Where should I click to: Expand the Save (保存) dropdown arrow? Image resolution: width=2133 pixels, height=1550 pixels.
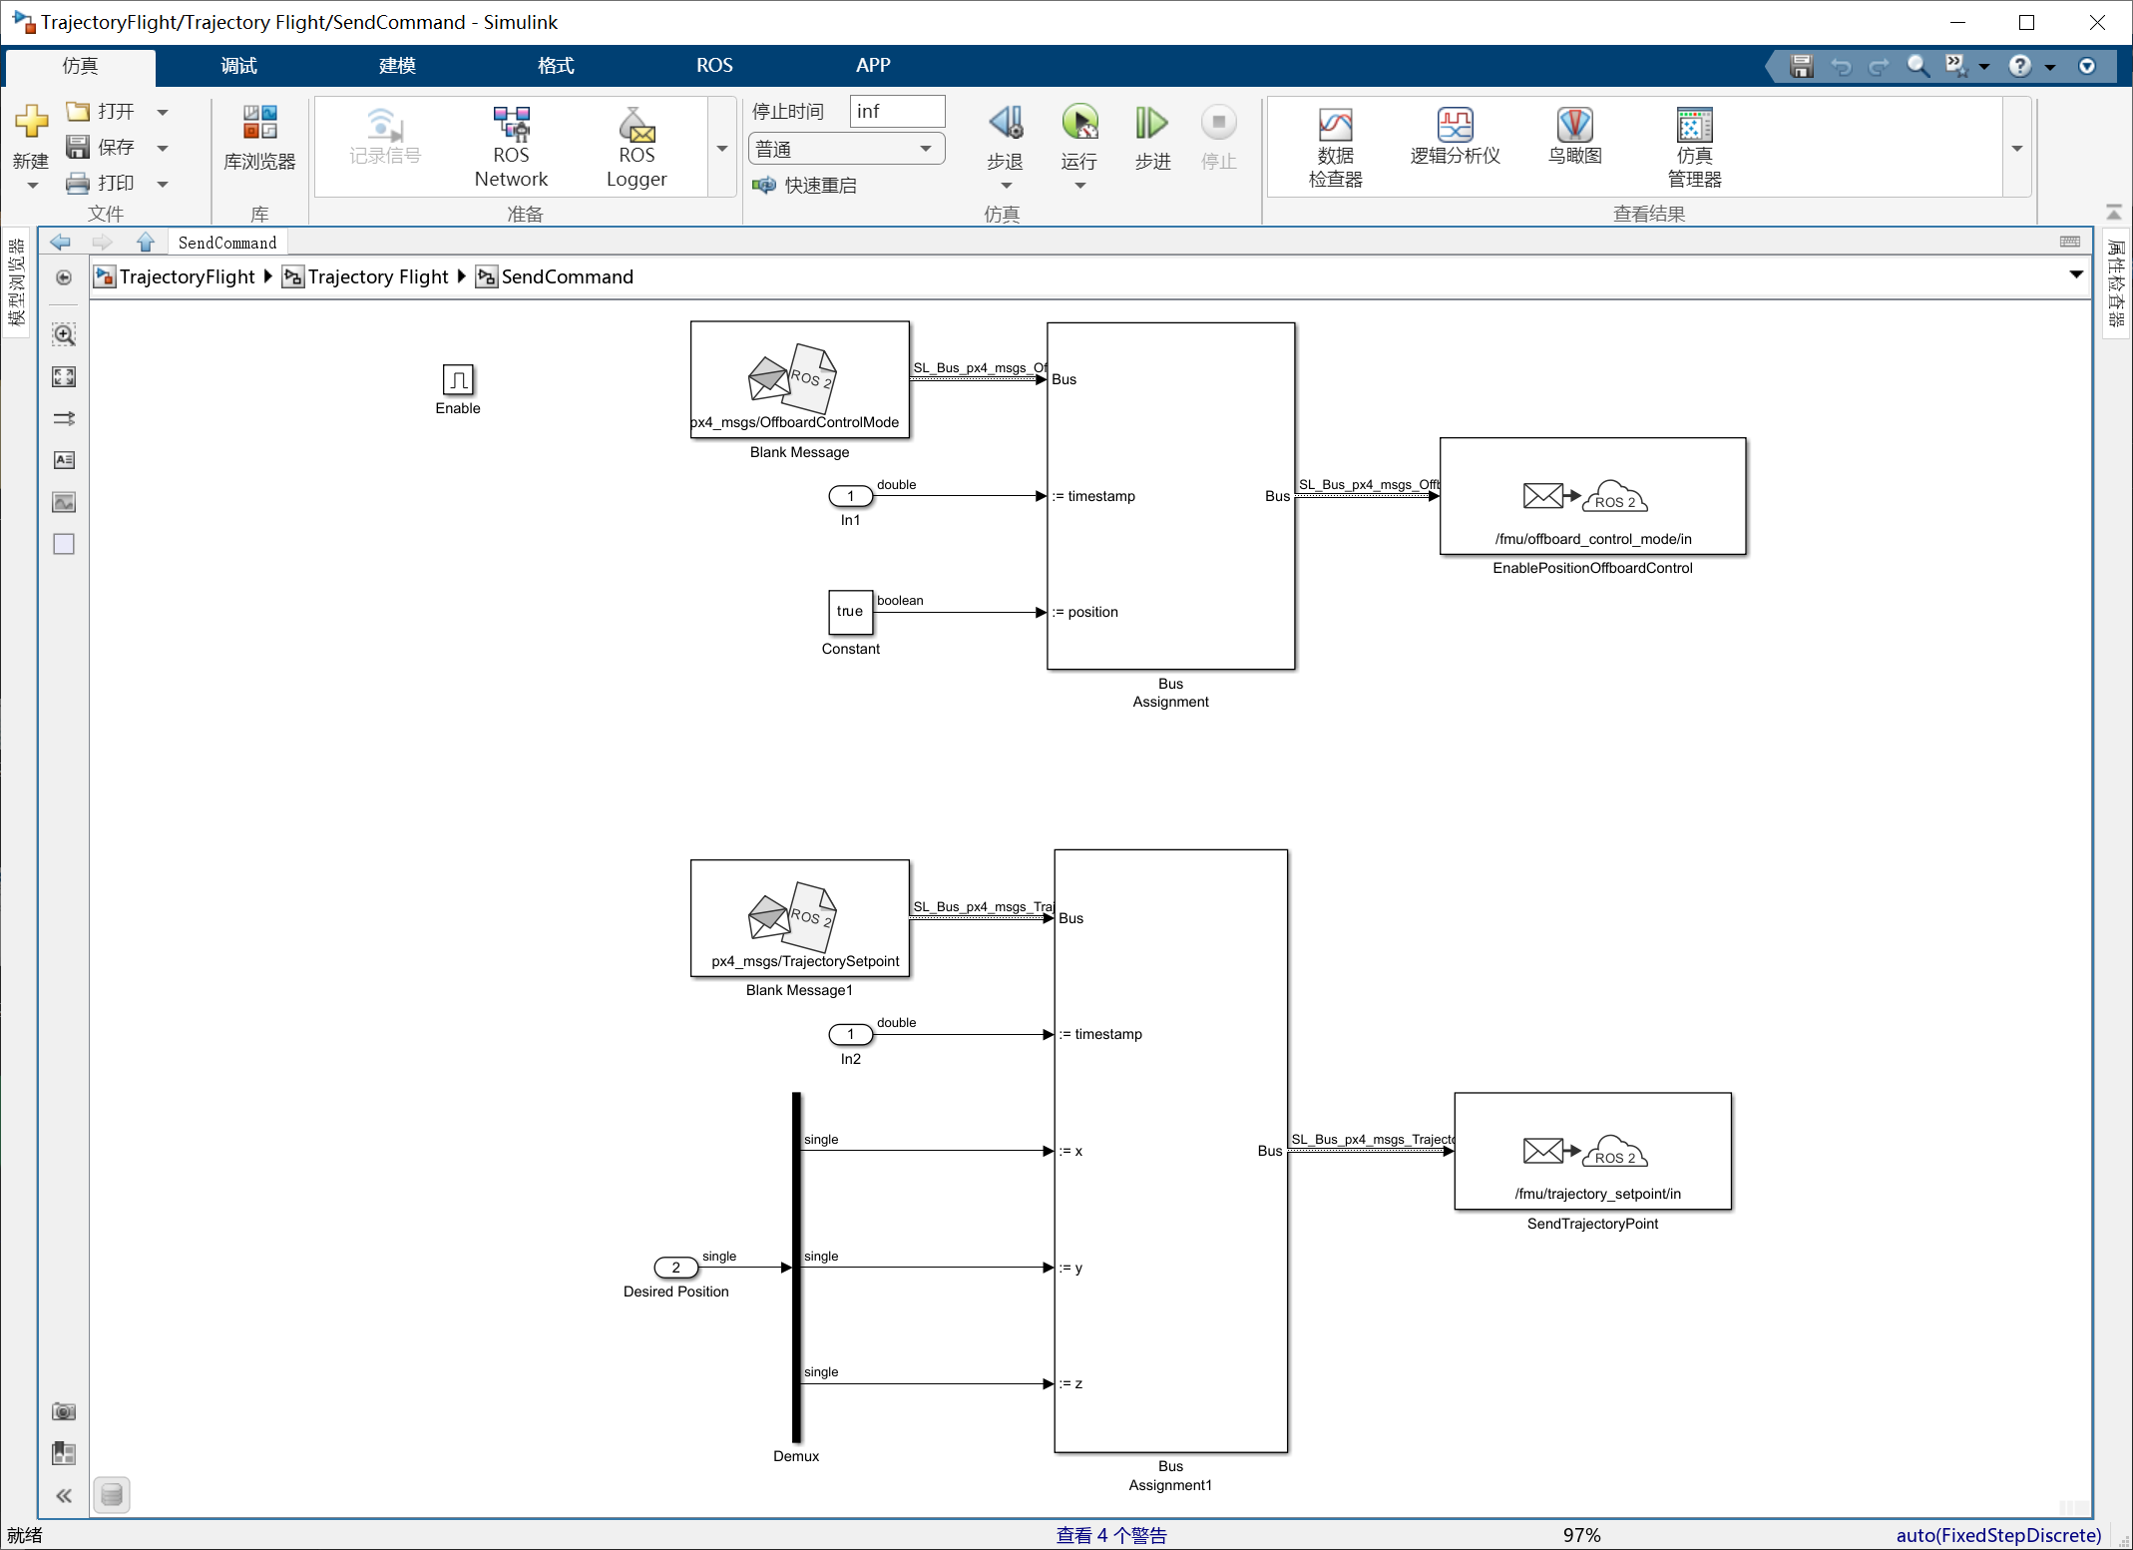click(x=163, y=148)
